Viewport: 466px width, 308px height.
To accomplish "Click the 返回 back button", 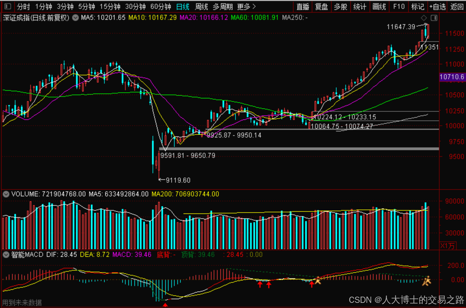I will [x=457, y=7].
